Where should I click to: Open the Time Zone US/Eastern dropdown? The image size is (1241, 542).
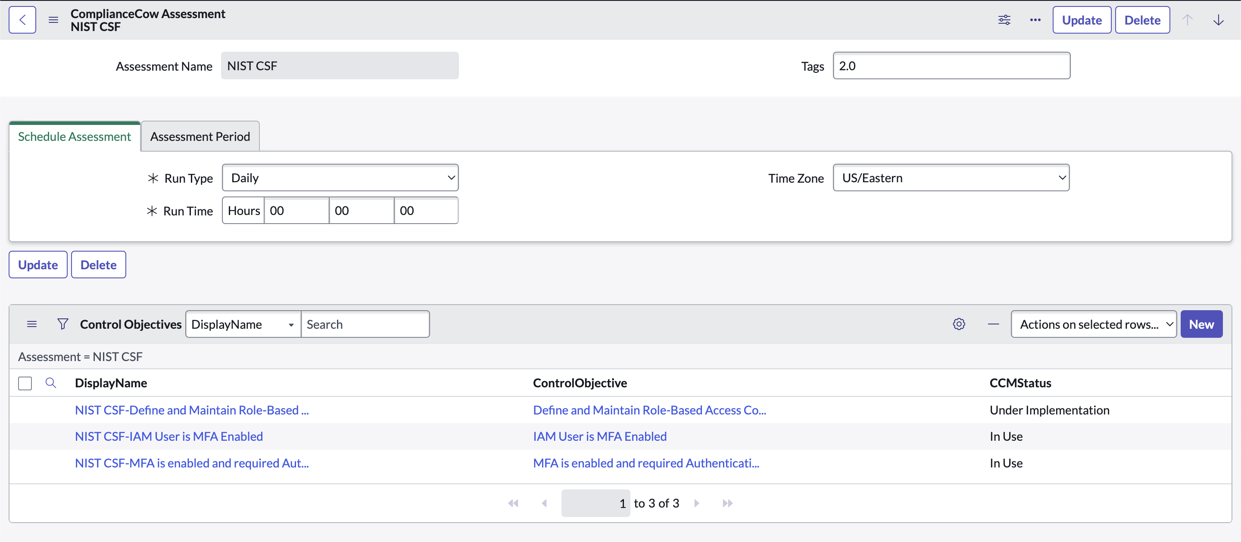(x=951, y=178)
